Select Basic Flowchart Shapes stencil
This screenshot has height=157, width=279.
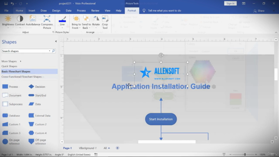[29, 72]
